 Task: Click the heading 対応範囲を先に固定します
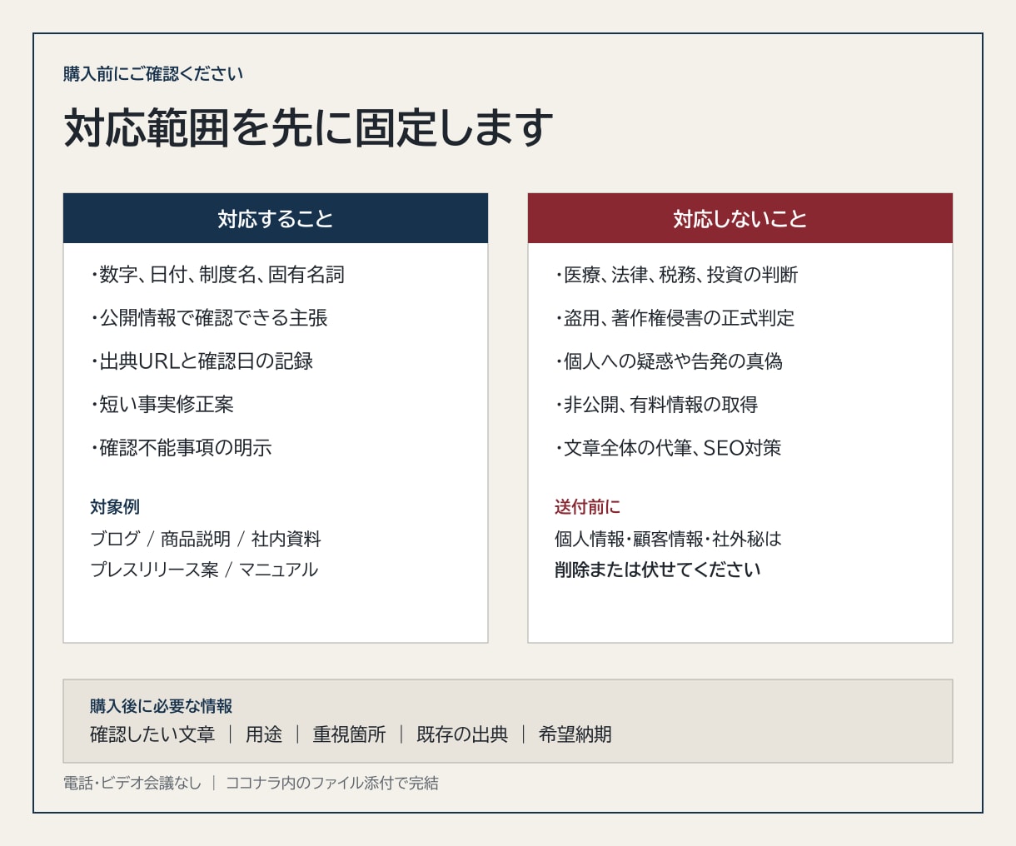pyautogui.click(x=309, y=128)
